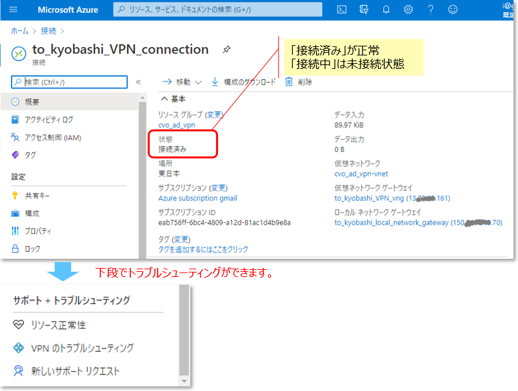Open cvo_ad_vpn resource group link
Screen dimensions: 518x391
click(x=177, y=125)
